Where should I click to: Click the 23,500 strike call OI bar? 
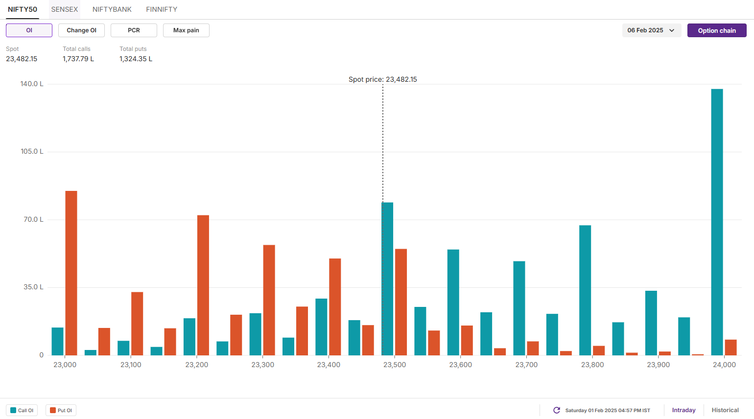click(x=387, y=279)
